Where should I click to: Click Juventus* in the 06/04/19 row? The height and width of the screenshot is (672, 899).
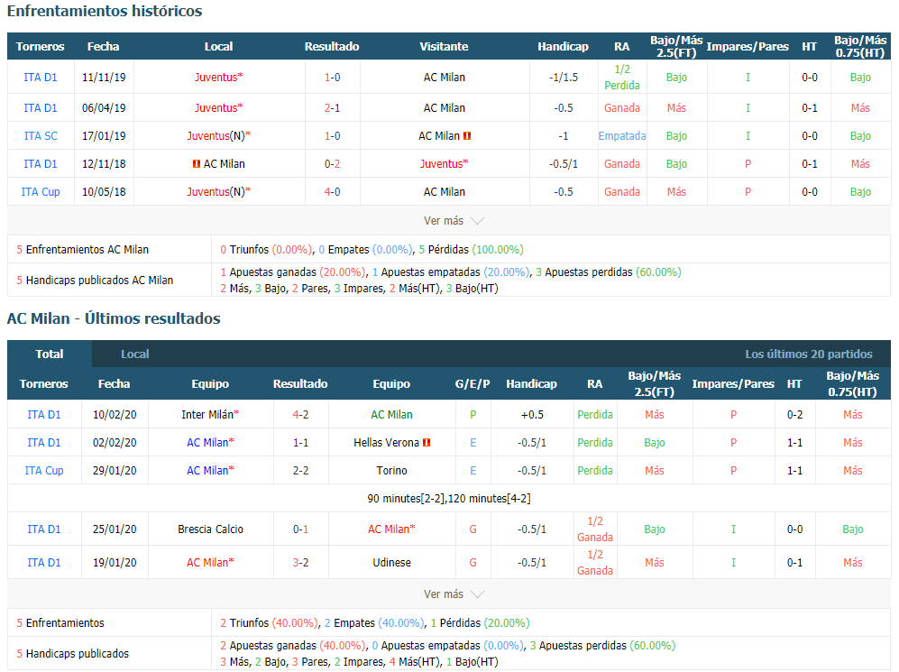(x=218, y=108)
